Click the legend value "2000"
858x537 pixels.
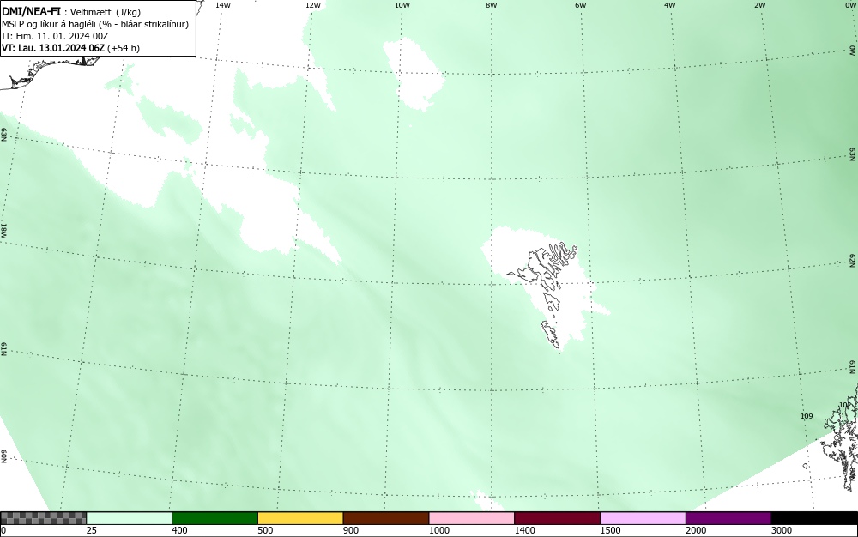point(696,530)
